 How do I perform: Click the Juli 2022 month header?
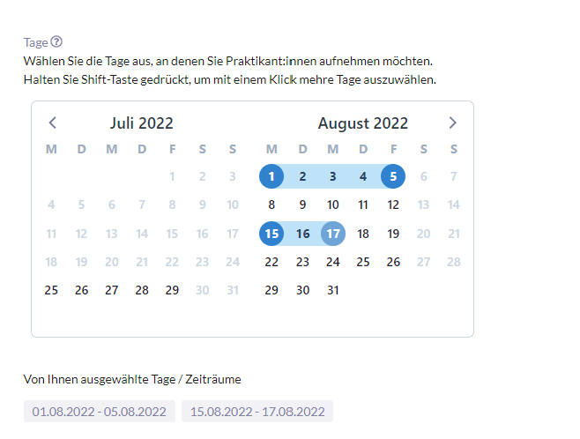pyautogui.click(x=142, y=123)
